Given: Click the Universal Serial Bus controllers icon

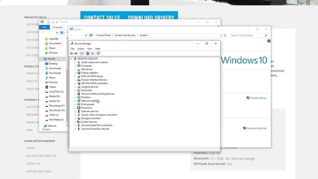Looking at the screenshot, I should [x=79, y=125].
